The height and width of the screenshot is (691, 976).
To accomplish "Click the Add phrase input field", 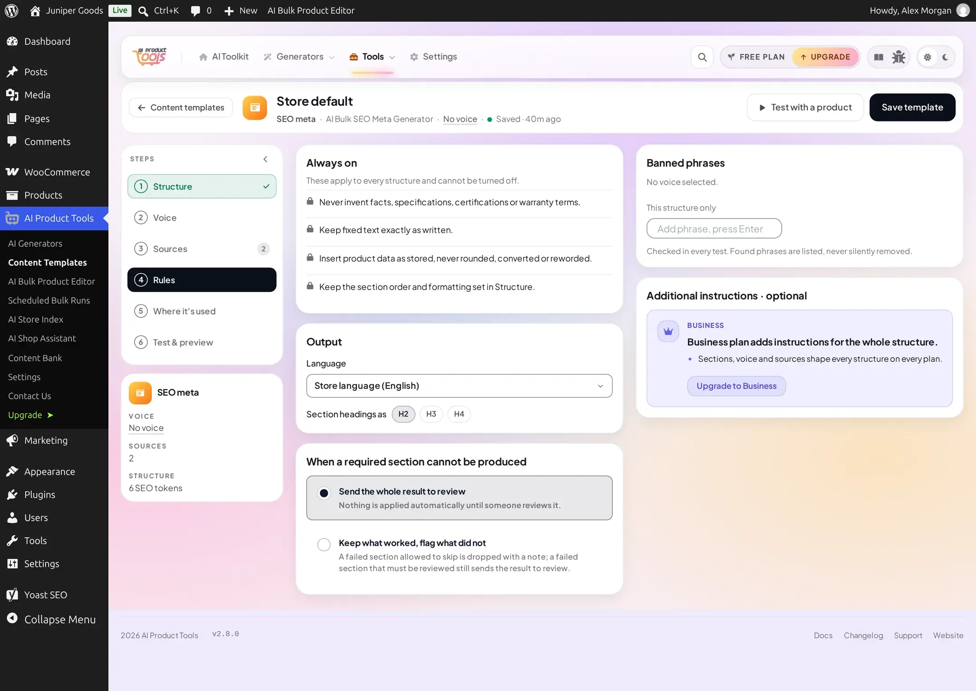I will pyautogui.click(x=714, y=229).
